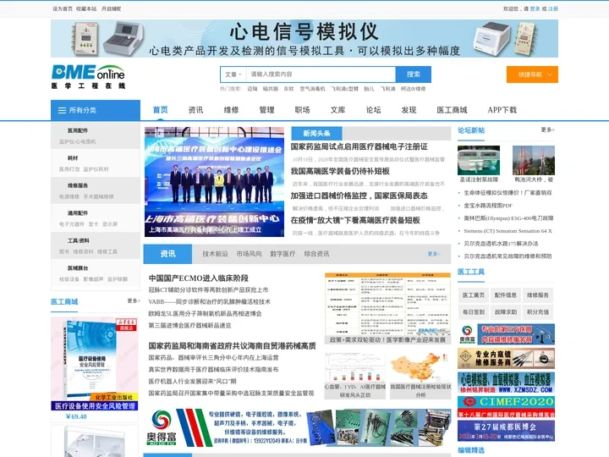609x457 pixels.
Task: Open the 论坛 nav item
Action: (x=373, y=110)
